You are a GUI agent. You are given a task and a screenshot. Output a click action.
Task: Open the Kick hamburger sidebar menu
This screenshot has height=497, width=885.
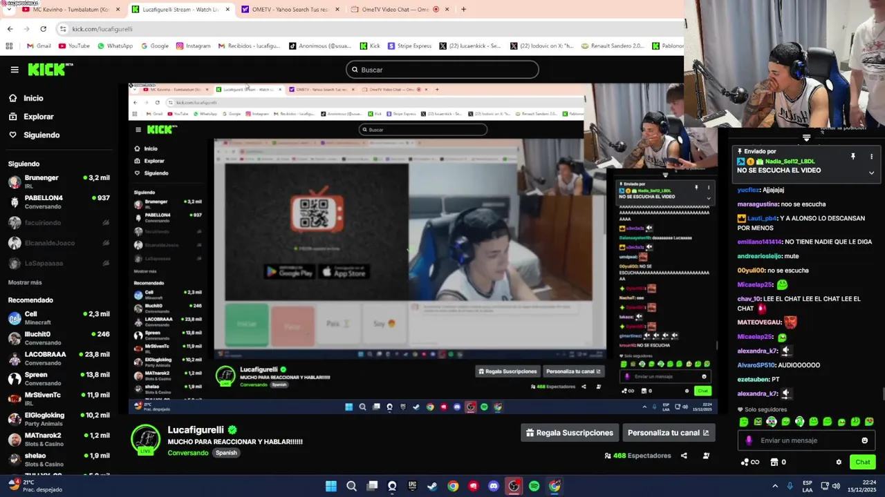coord(15,69)
